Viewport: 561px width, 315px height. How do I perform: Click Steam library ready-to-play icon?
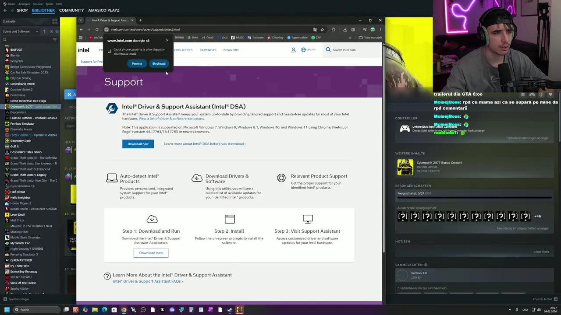coord(57,31)
